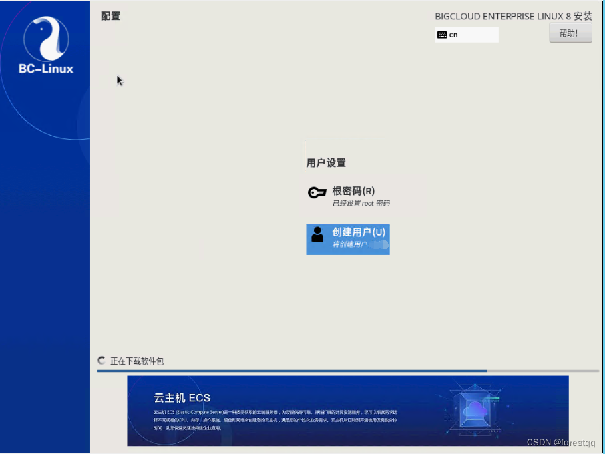This screenshot has height=454, width=605.
Task: Click the cloud cube illustration in banner
Action: coord(475,411)
